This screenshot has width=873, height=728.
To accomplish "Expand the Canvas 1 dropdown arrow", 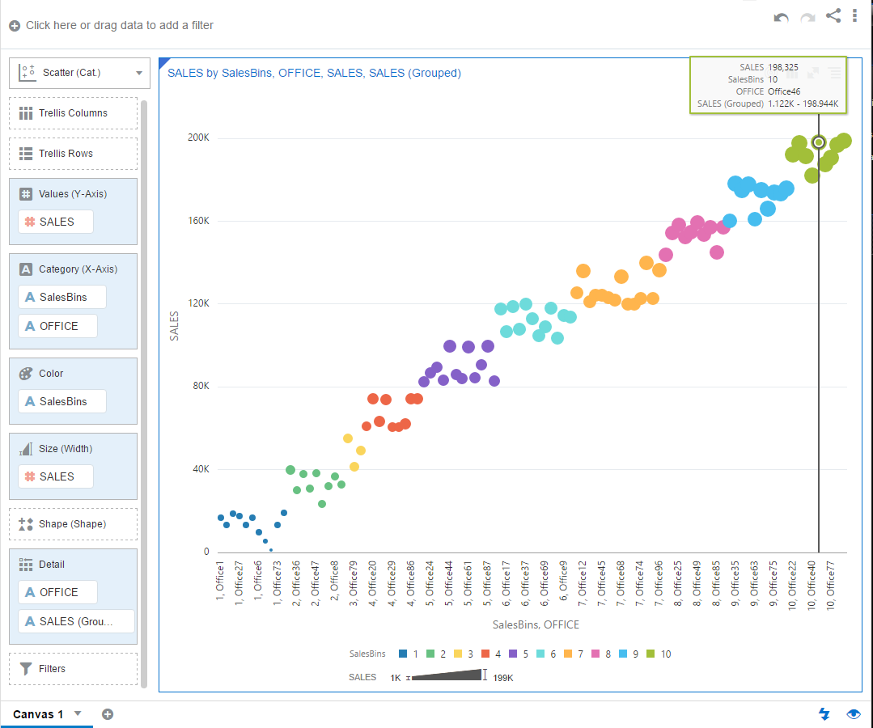I will (x=78, y=713).
